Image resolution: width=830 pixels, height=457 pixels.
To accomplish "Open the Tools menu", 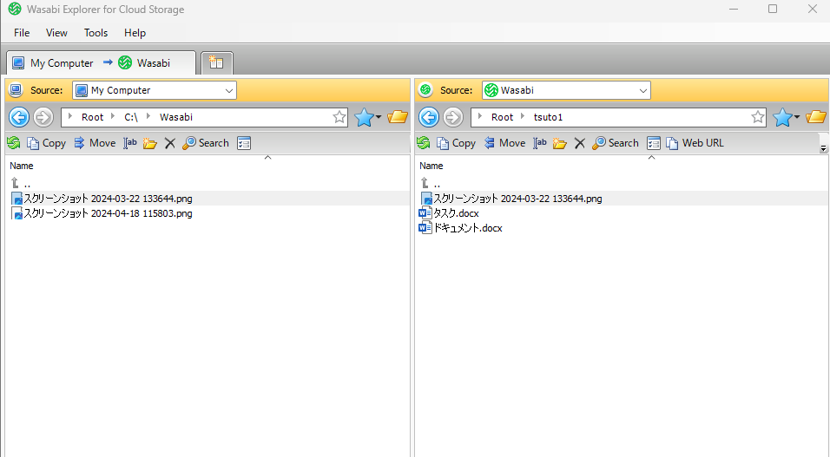I will pos(96,33).
